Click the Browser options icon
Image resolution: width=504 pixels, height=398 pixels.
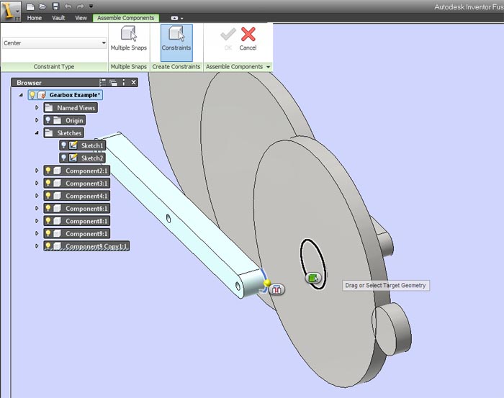tap(124, 83)
